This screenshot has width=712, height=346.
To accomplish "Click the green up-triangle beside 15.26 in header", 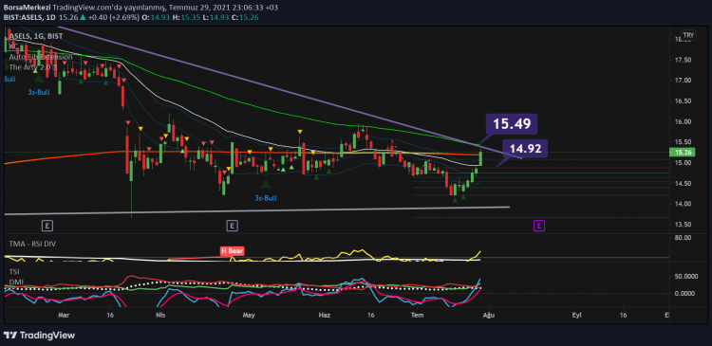I will coord(83,17).
